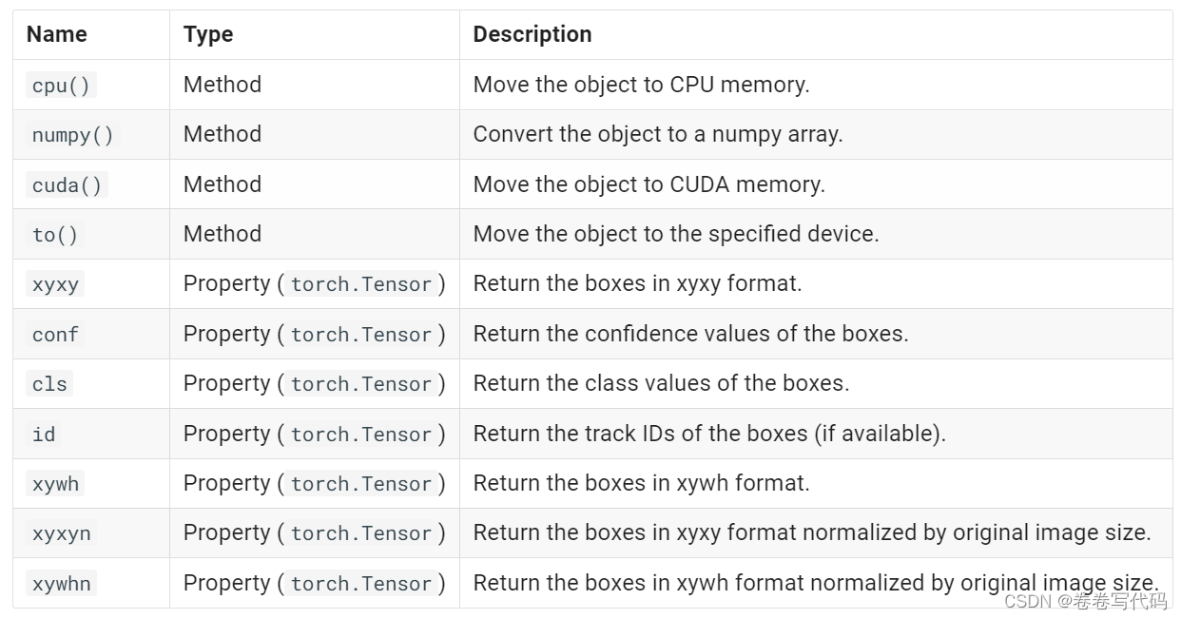
Task: Click the cls property label
Action: click(49, 384)
